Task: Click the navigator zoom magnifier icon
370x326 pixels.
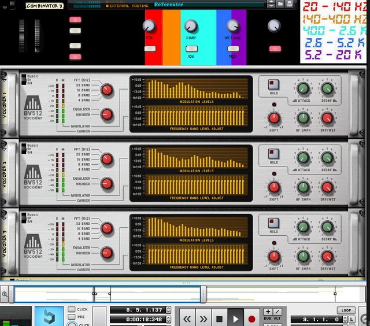Action: pos(5,294)
